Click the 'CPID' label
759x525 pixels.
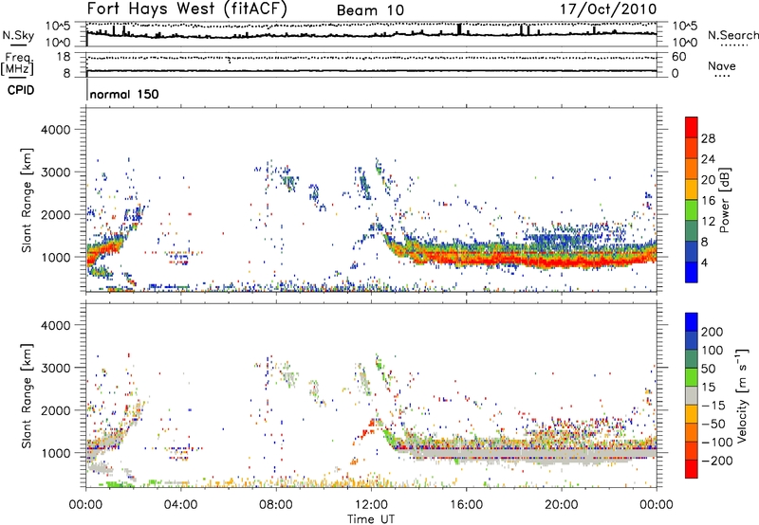[x=21, y=90]
